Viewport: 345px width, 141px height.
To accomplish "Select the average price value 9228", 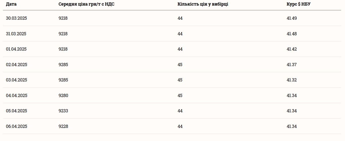I will click(x=63, y=126).
